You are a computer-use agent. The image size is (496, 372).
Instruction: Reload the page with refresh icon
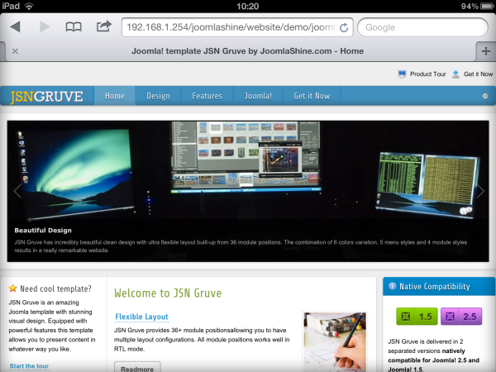pos(344,27)
